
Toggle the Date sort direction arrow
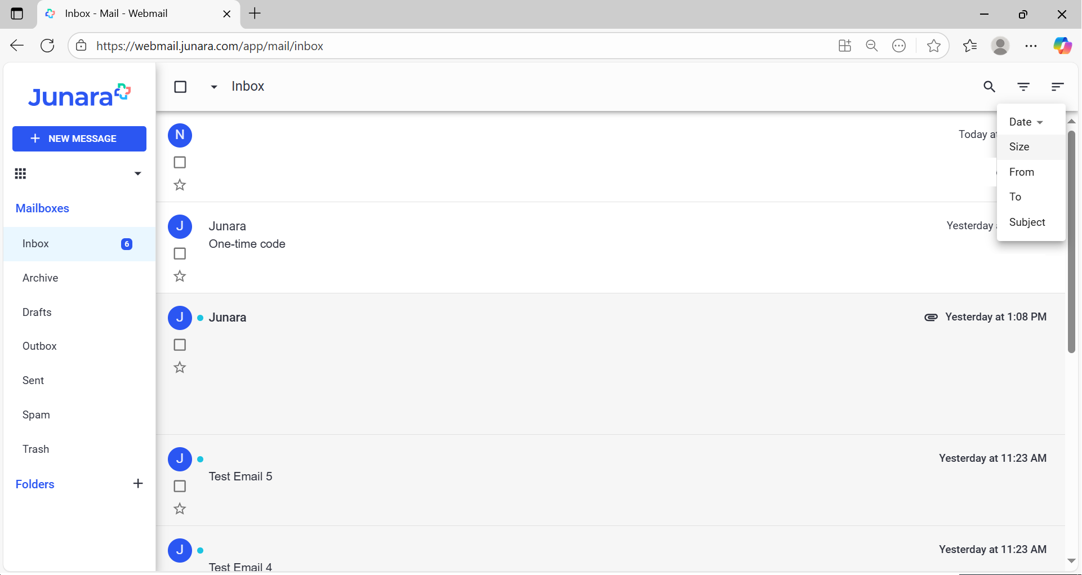point(1040,122)
